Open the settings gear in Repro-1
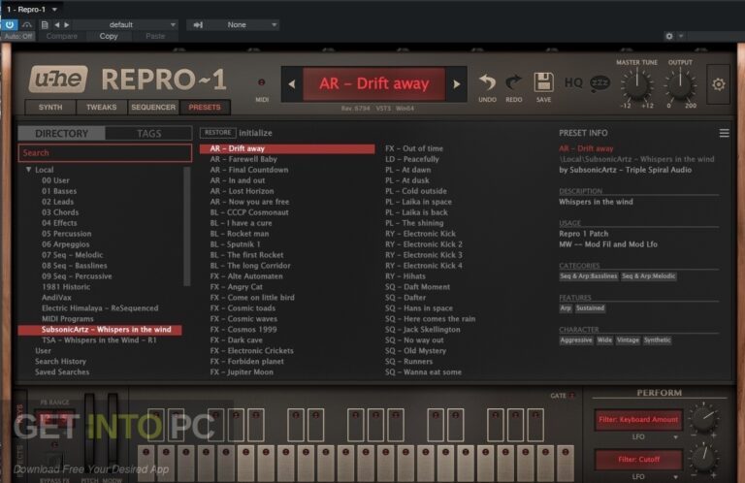Screen dimensions: 745x483 718,84
